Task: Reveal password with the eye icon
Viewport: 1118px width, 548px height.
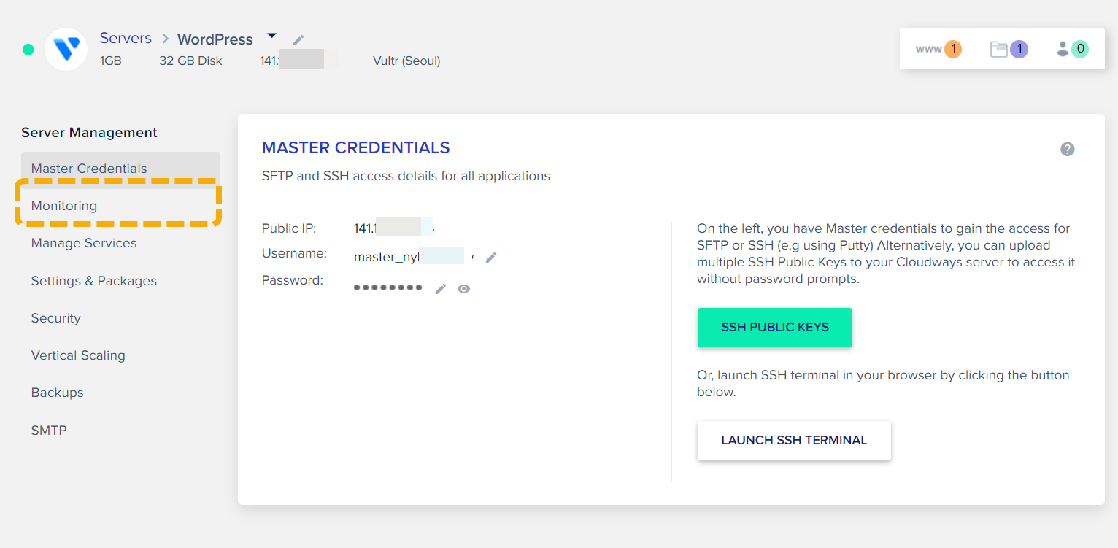Action: point(463,289)
